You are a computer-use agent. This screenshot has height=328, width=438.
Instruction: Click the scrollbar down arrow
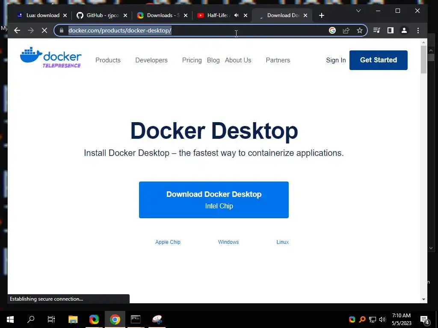tap(423, 299)
